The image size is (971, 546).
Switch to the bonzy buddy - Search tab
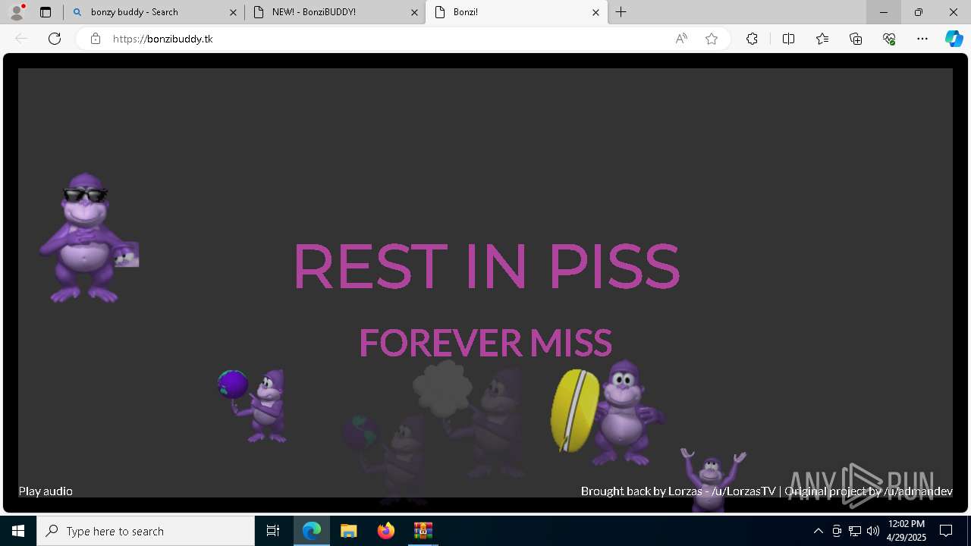pos(153,12)
